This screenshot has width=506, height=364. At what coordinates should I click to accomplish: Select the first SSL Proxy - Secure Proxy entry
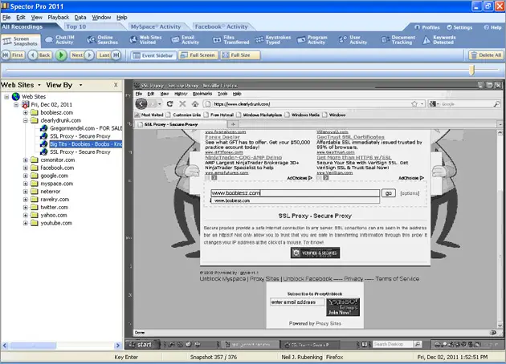pos(80,136)
